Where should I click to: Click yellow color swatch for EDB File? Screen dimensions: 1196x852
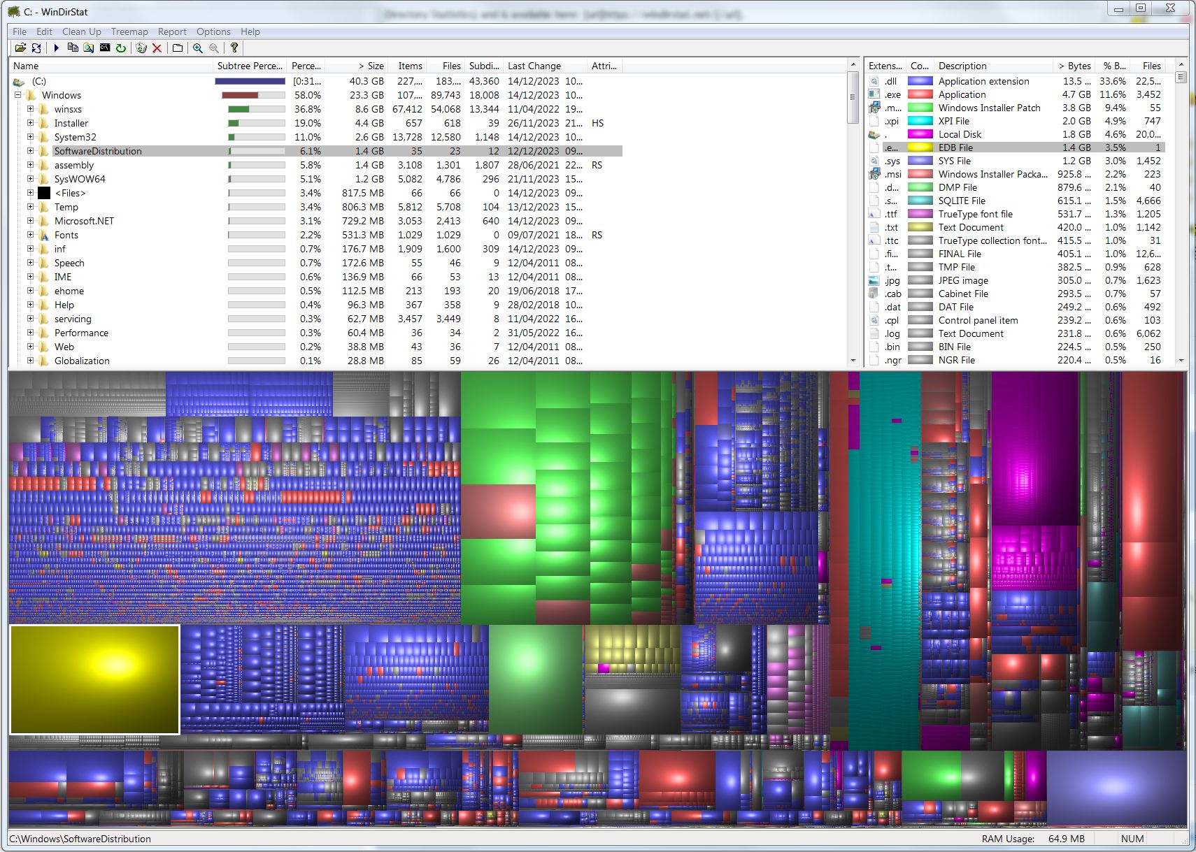(x=920, y=147)
